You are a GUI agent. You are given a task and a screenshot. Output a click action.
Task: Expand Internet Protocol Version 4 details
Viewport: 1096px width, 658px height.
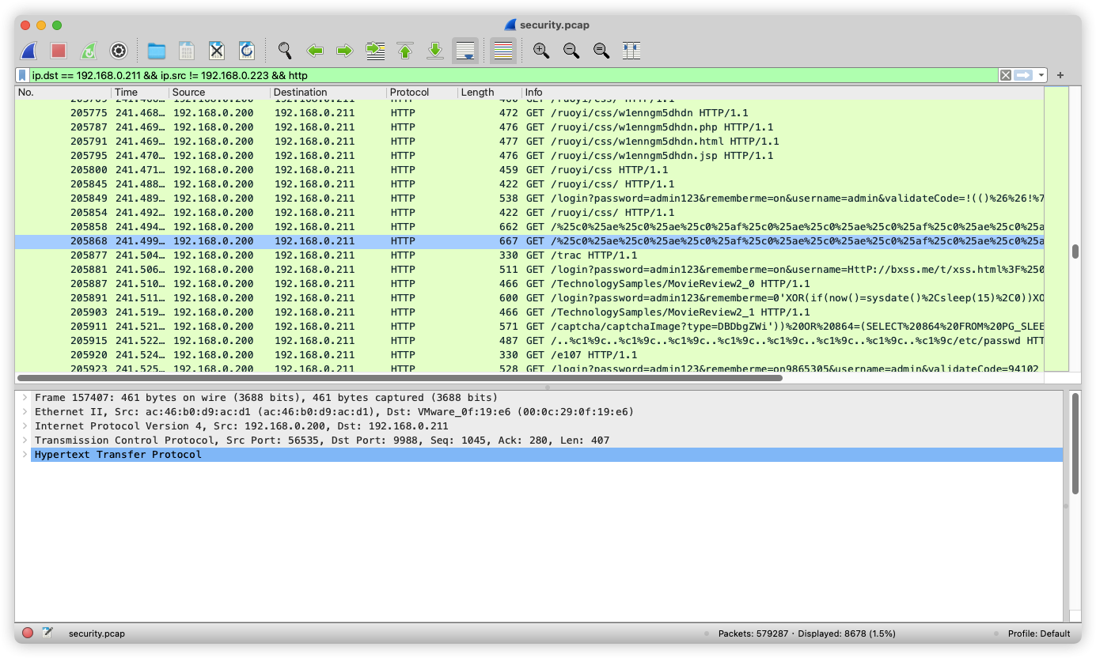pos(25,426)
